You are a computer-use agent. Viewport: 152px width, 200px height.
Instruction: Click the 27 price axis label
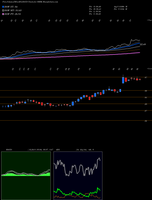click(146, 111)
